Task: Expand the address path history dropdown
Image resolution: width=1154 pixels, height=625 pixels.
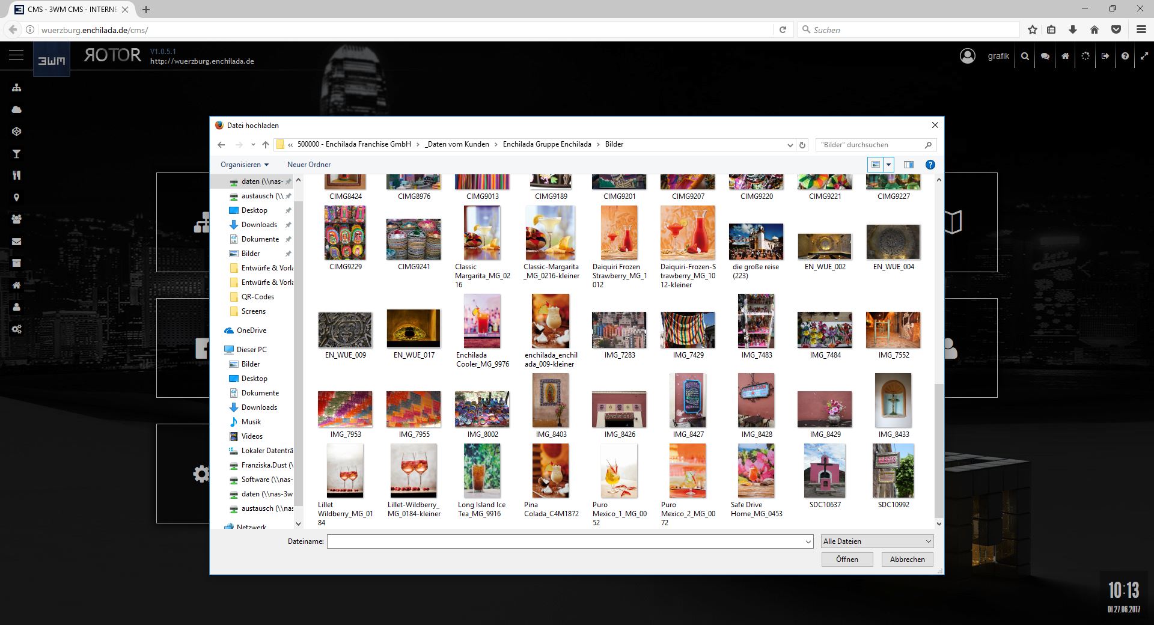Action: [790, 145]
